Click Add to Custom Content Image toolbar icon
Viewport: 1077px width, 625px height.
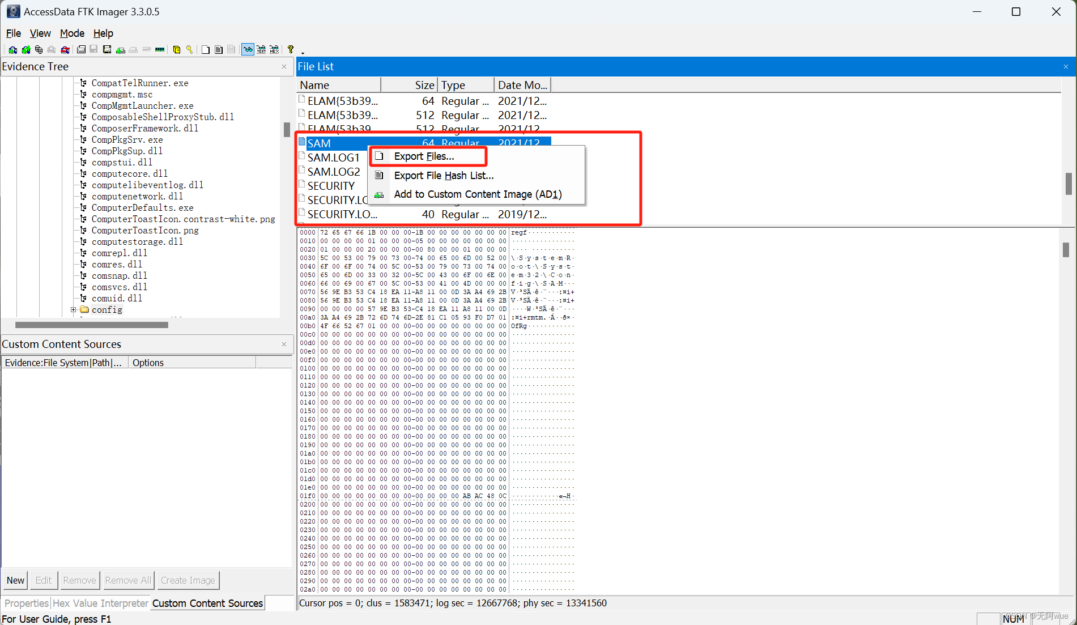tap(120, 50)
